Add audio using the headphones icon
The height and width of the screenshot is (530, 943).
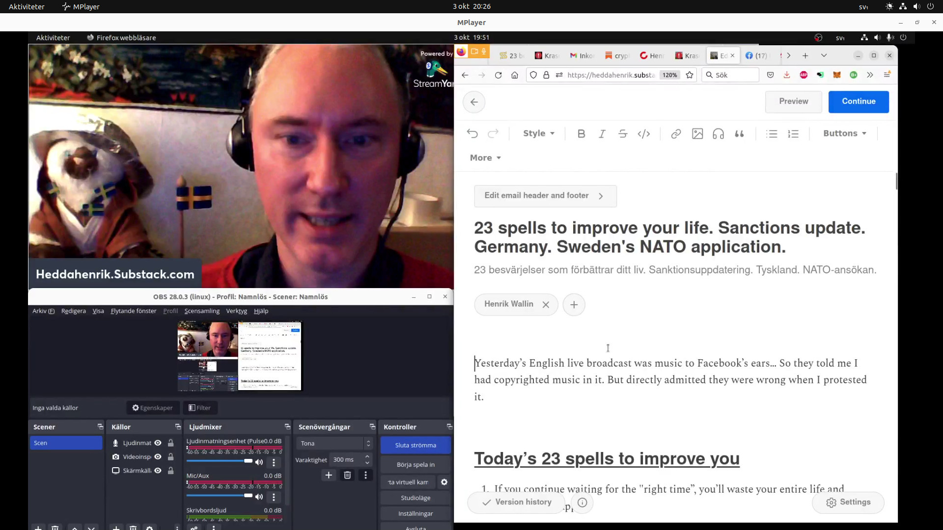[x=718, y=133]
